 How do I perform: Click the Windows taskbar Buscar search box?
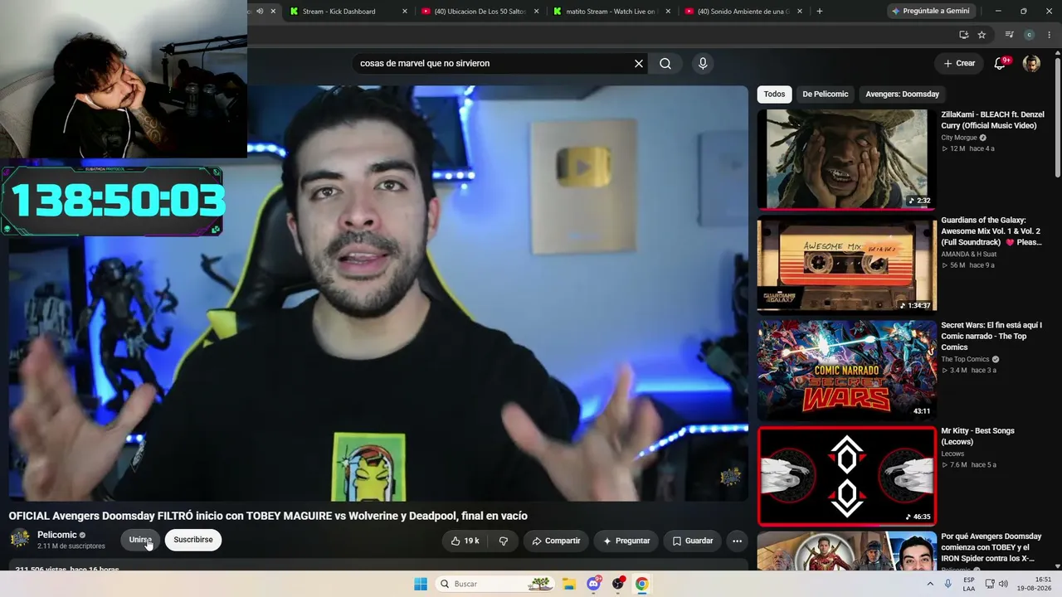pyautogui.click(x=495, y=584)
